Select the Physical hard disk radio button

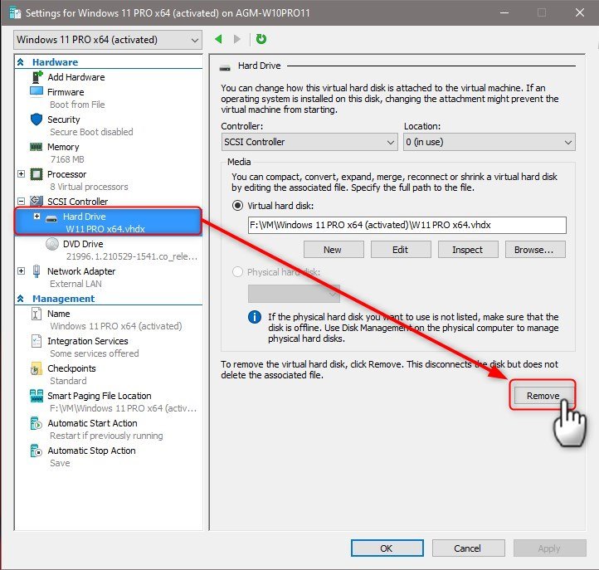point(237,272)
